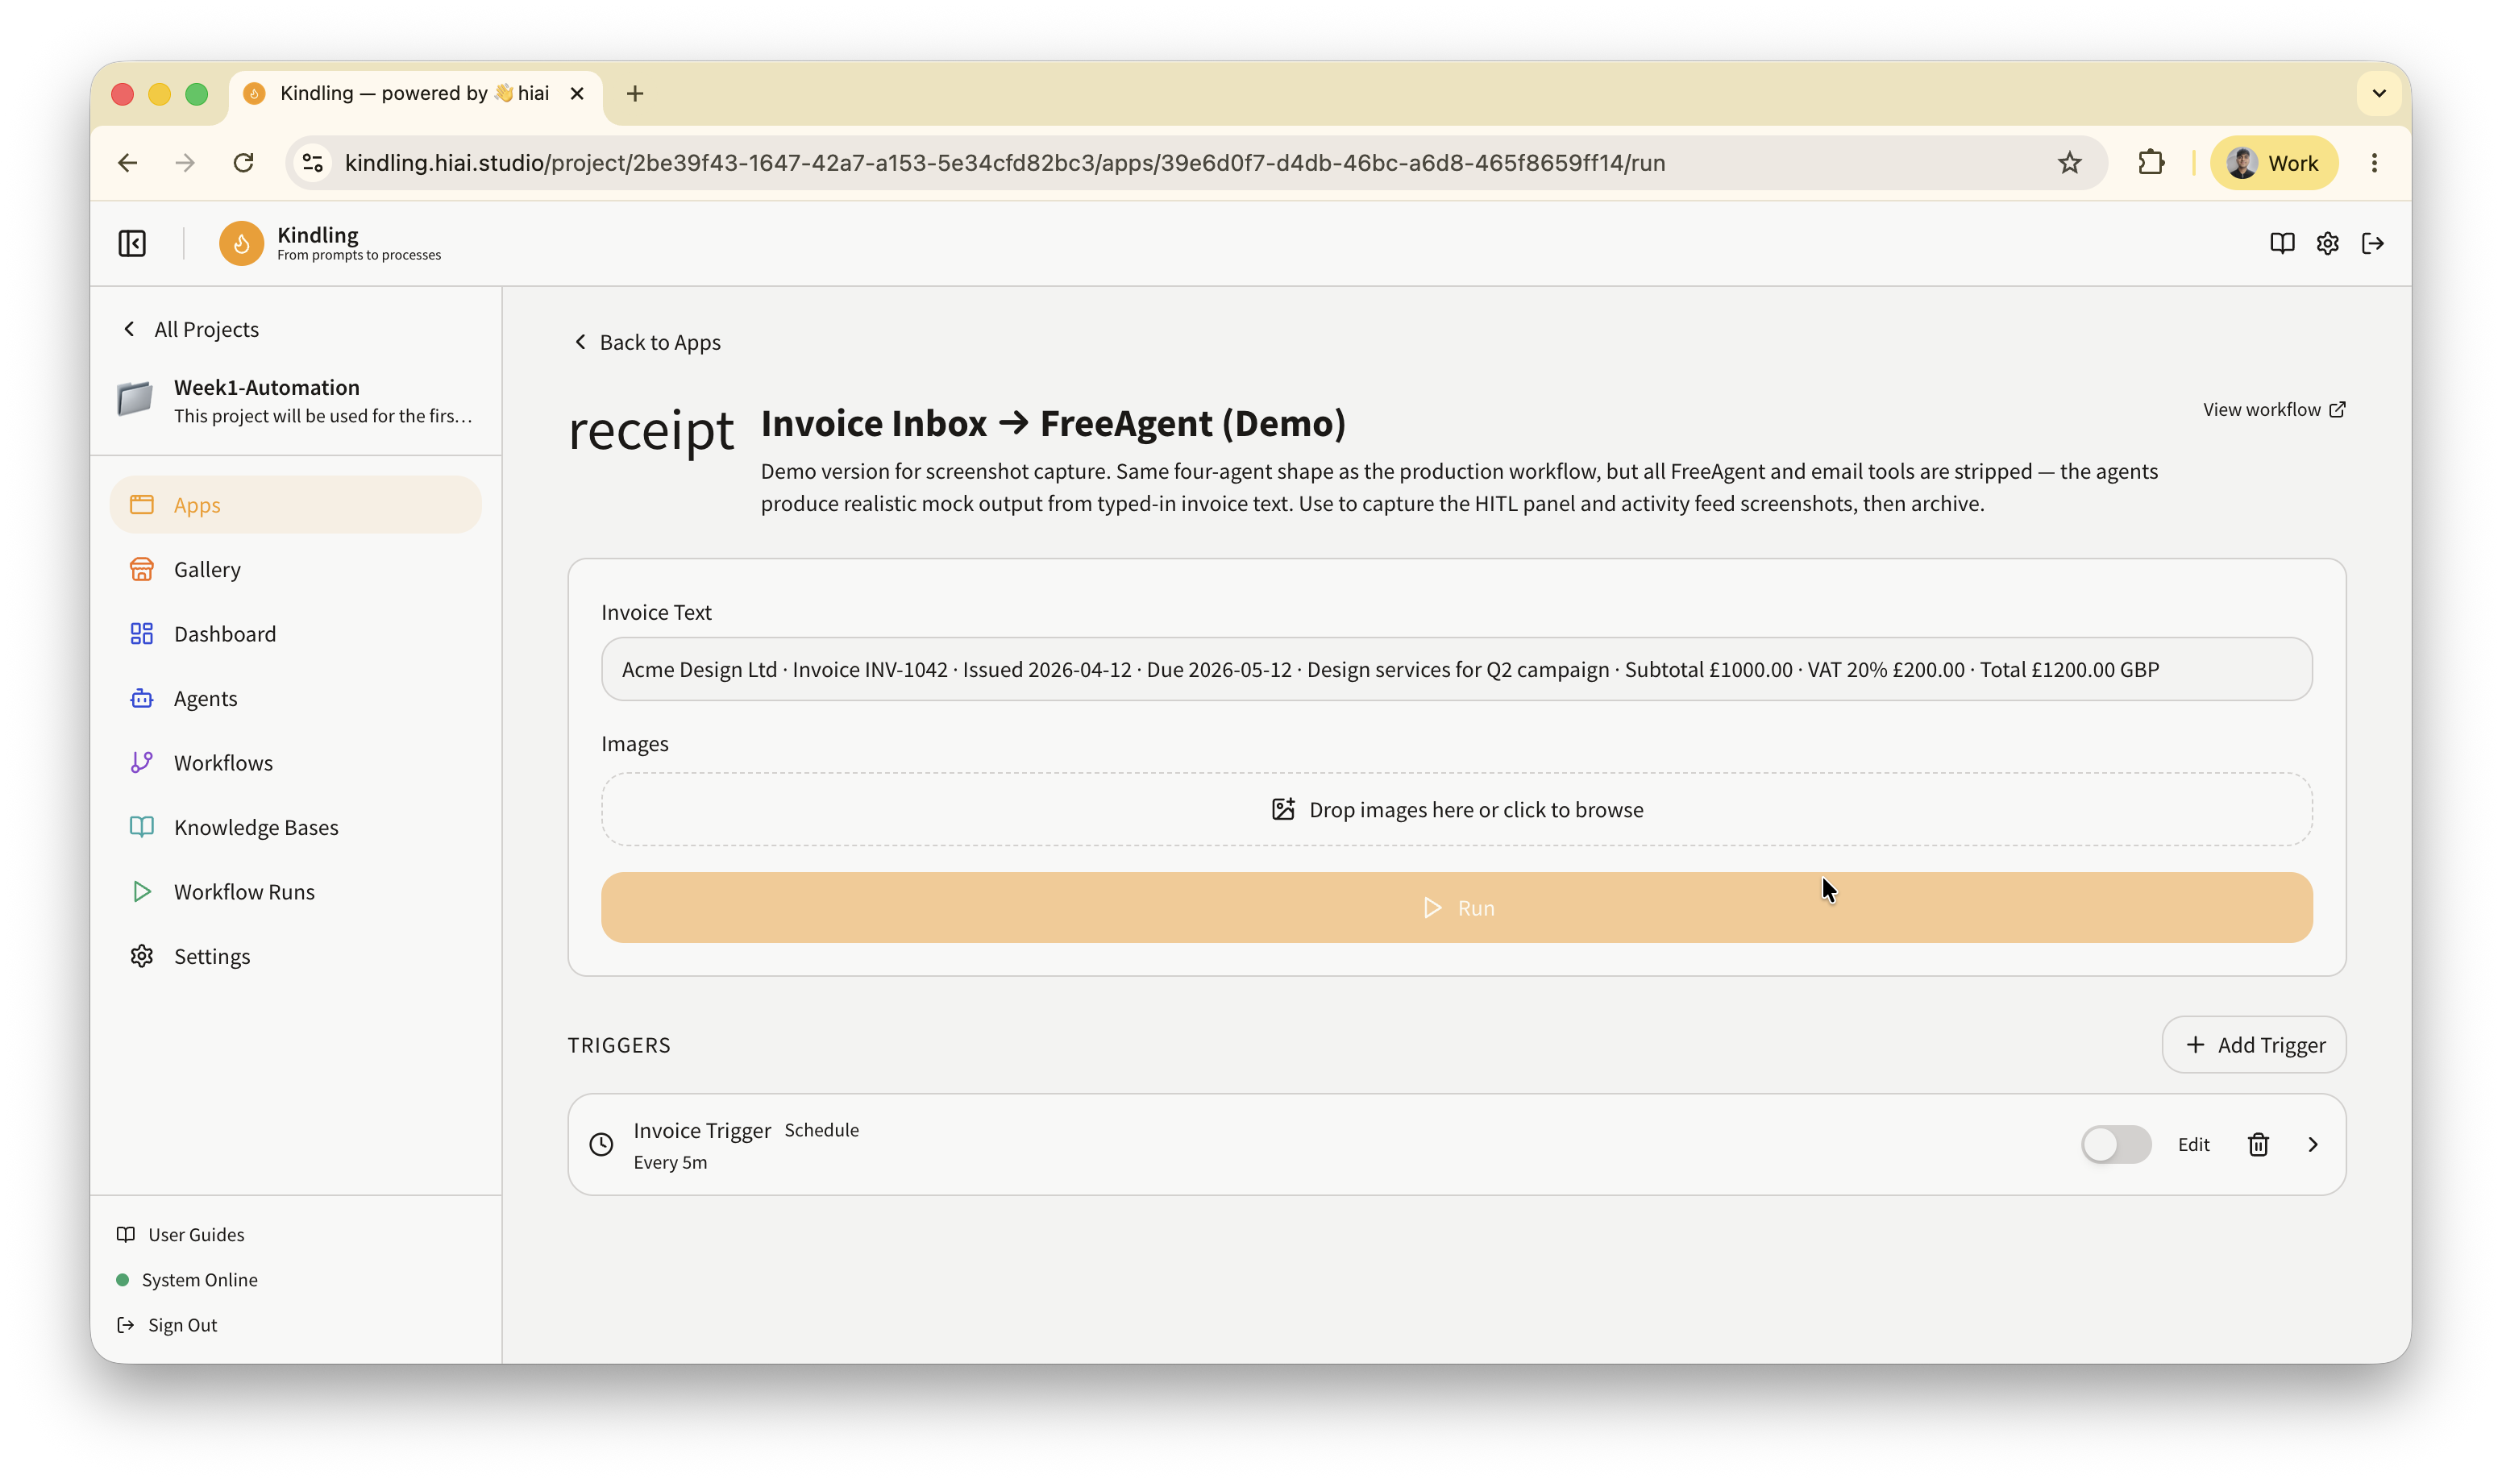Screen dimensions: 2502x1483
Task: Open the browser extensions puzzle icon
Action: click(x=2151, y=163)
